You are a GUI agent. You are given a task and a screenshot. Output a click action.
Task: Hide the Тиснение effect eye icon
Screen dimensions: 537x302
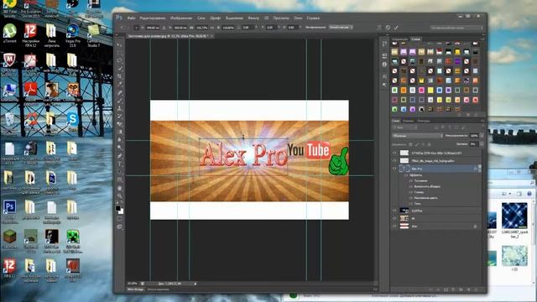[410, 181]
